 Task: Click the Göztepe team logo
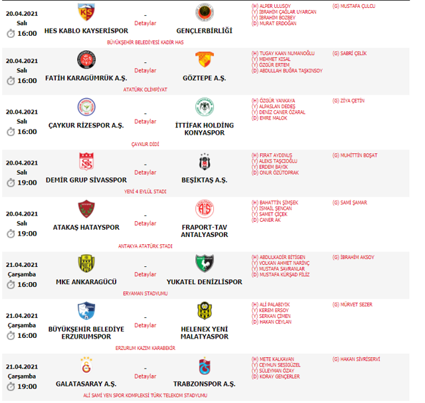[205, 60]
